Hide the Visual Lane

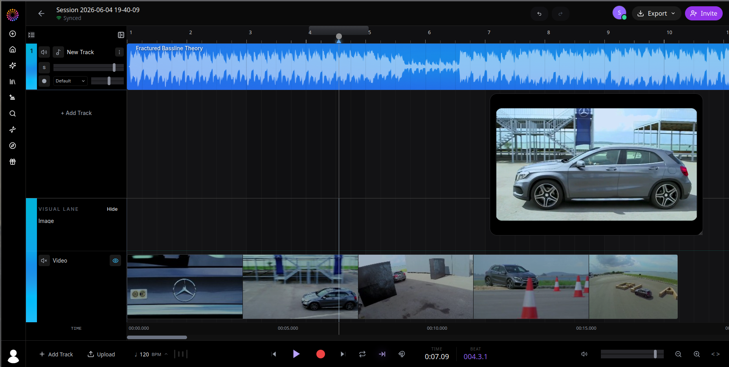(112, 209)
